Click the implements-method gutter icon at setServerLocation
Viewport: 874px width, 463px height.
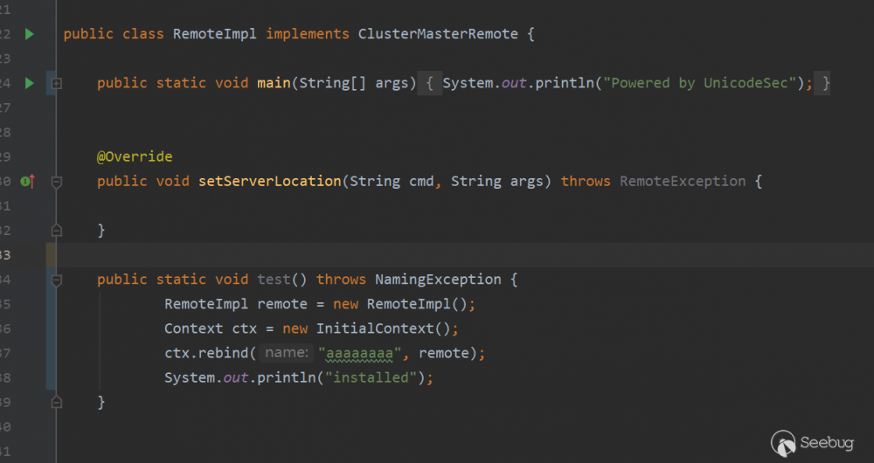27,181
